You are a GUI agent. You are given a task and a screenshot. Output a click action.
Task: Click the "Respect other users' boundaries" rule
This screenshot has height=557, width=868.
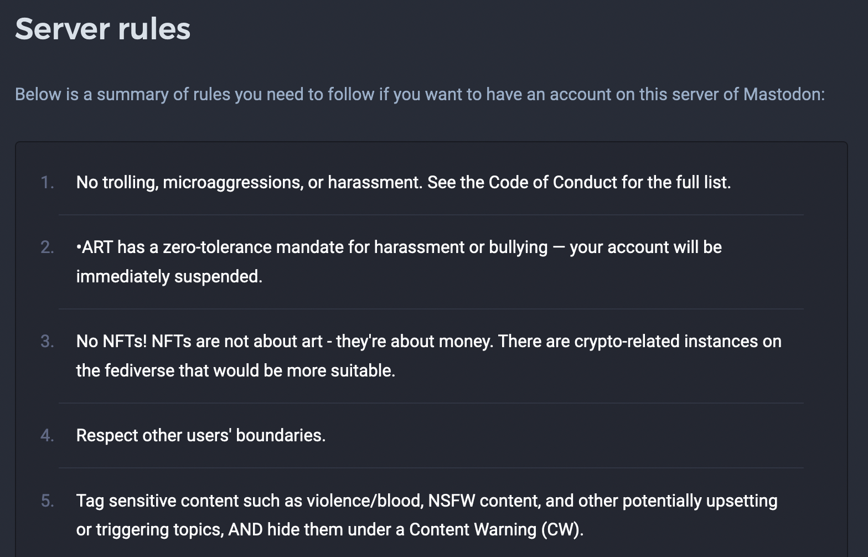coord(200,435)
